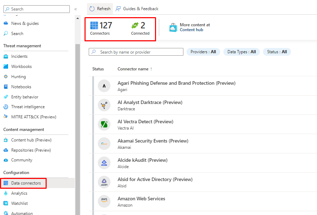Open Workbooks from the sidebar
This screenshot has width=317, height=215.
[21, 67]
